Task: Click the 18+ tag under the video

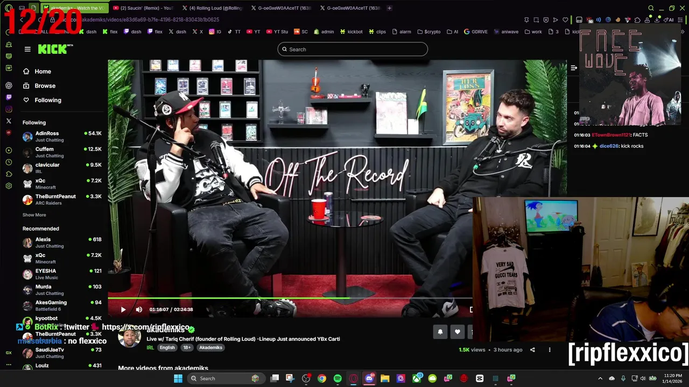Action: pyautogui.click(x=187, y=348)
